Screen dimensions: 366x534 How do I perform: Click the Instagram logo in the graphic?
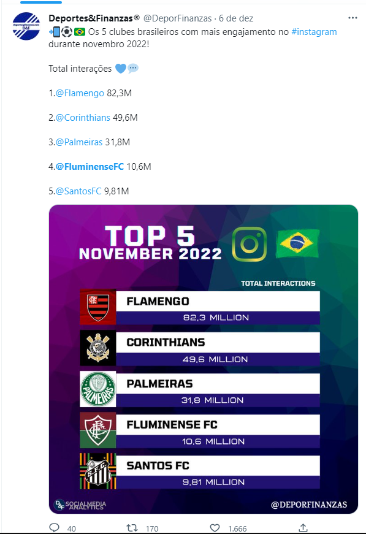pos(250,244)
